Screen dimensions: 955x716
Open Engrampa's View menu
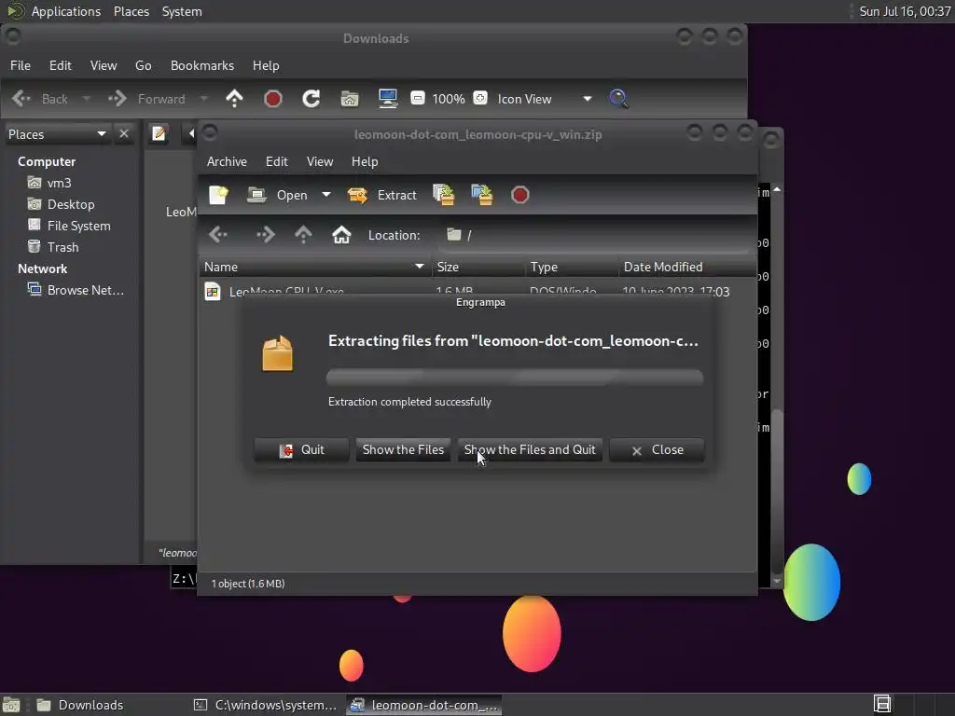(320, 161)
